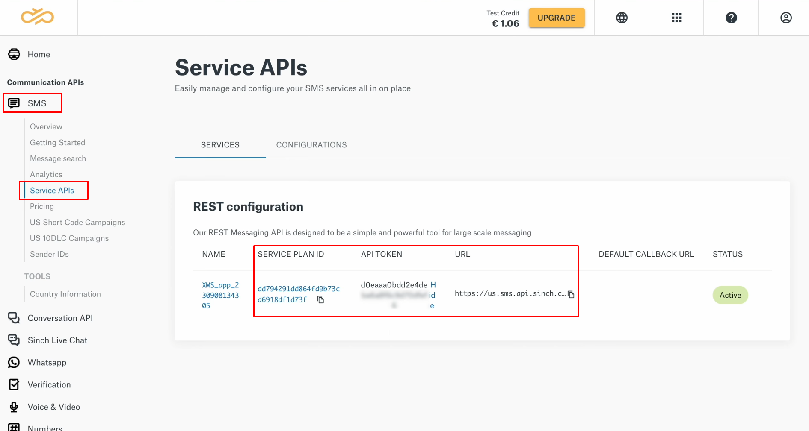The image size is (809, 431).
Task: Click the https://us.sms.api.sinch.c… URL text
Action: pyautogui.click(x=510, y=293)
